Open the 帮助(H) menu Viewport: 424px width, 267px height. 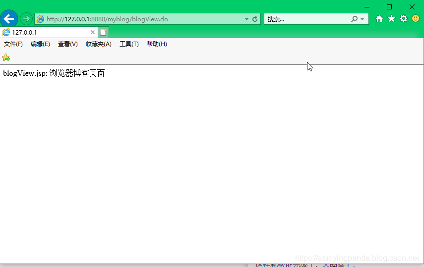[x=157, y=44]
